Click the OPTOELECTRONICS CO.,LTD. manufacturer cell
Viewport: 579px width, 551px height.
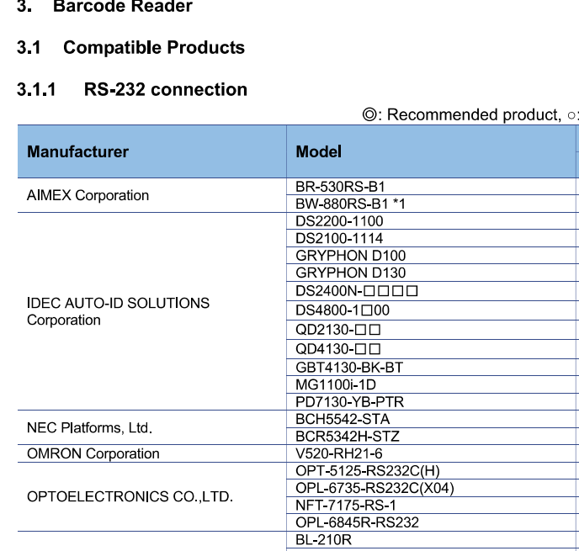(130, 497)
